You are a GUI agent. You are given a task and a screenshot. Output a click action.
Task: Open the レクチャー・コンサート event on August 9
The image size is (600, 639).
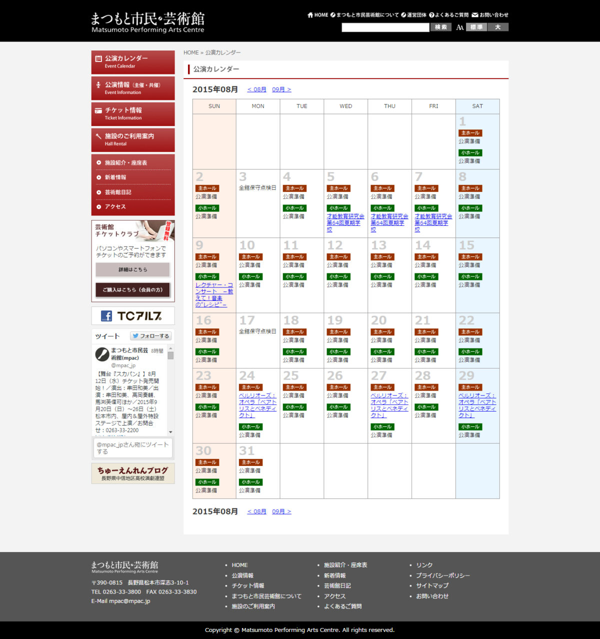214,294
